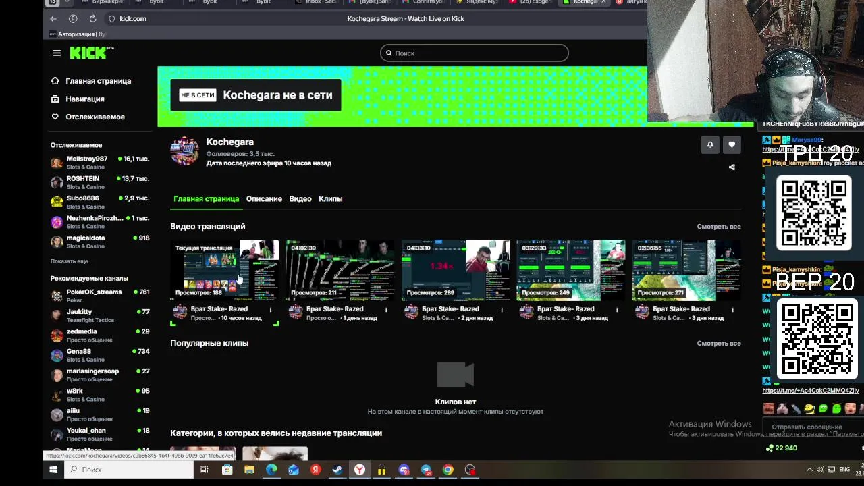Switch to the Клипы tab
Viewport: 864px width, 486px height.
[x=331, y=199]
